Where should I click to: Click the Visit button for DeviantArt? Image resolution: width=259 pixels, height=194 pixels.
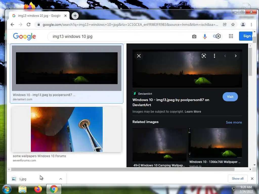pos(230,97)
